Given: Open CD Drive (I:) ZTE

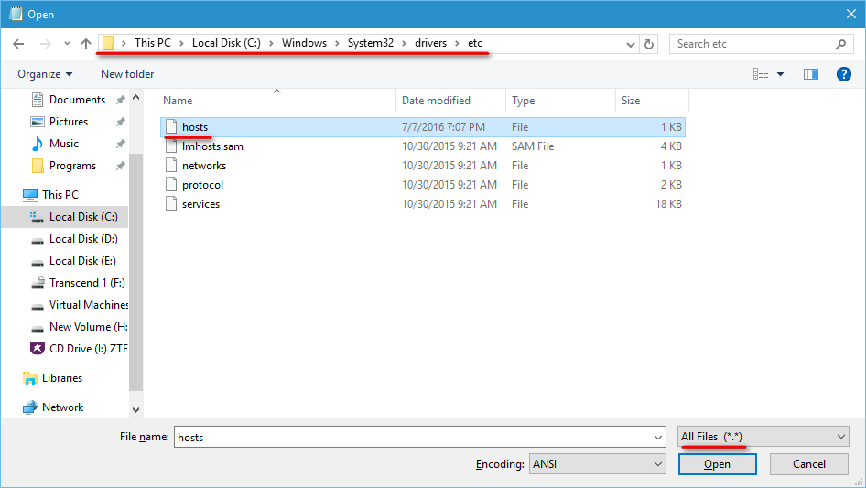Looking at the screenshot, I should pos(89,349).
